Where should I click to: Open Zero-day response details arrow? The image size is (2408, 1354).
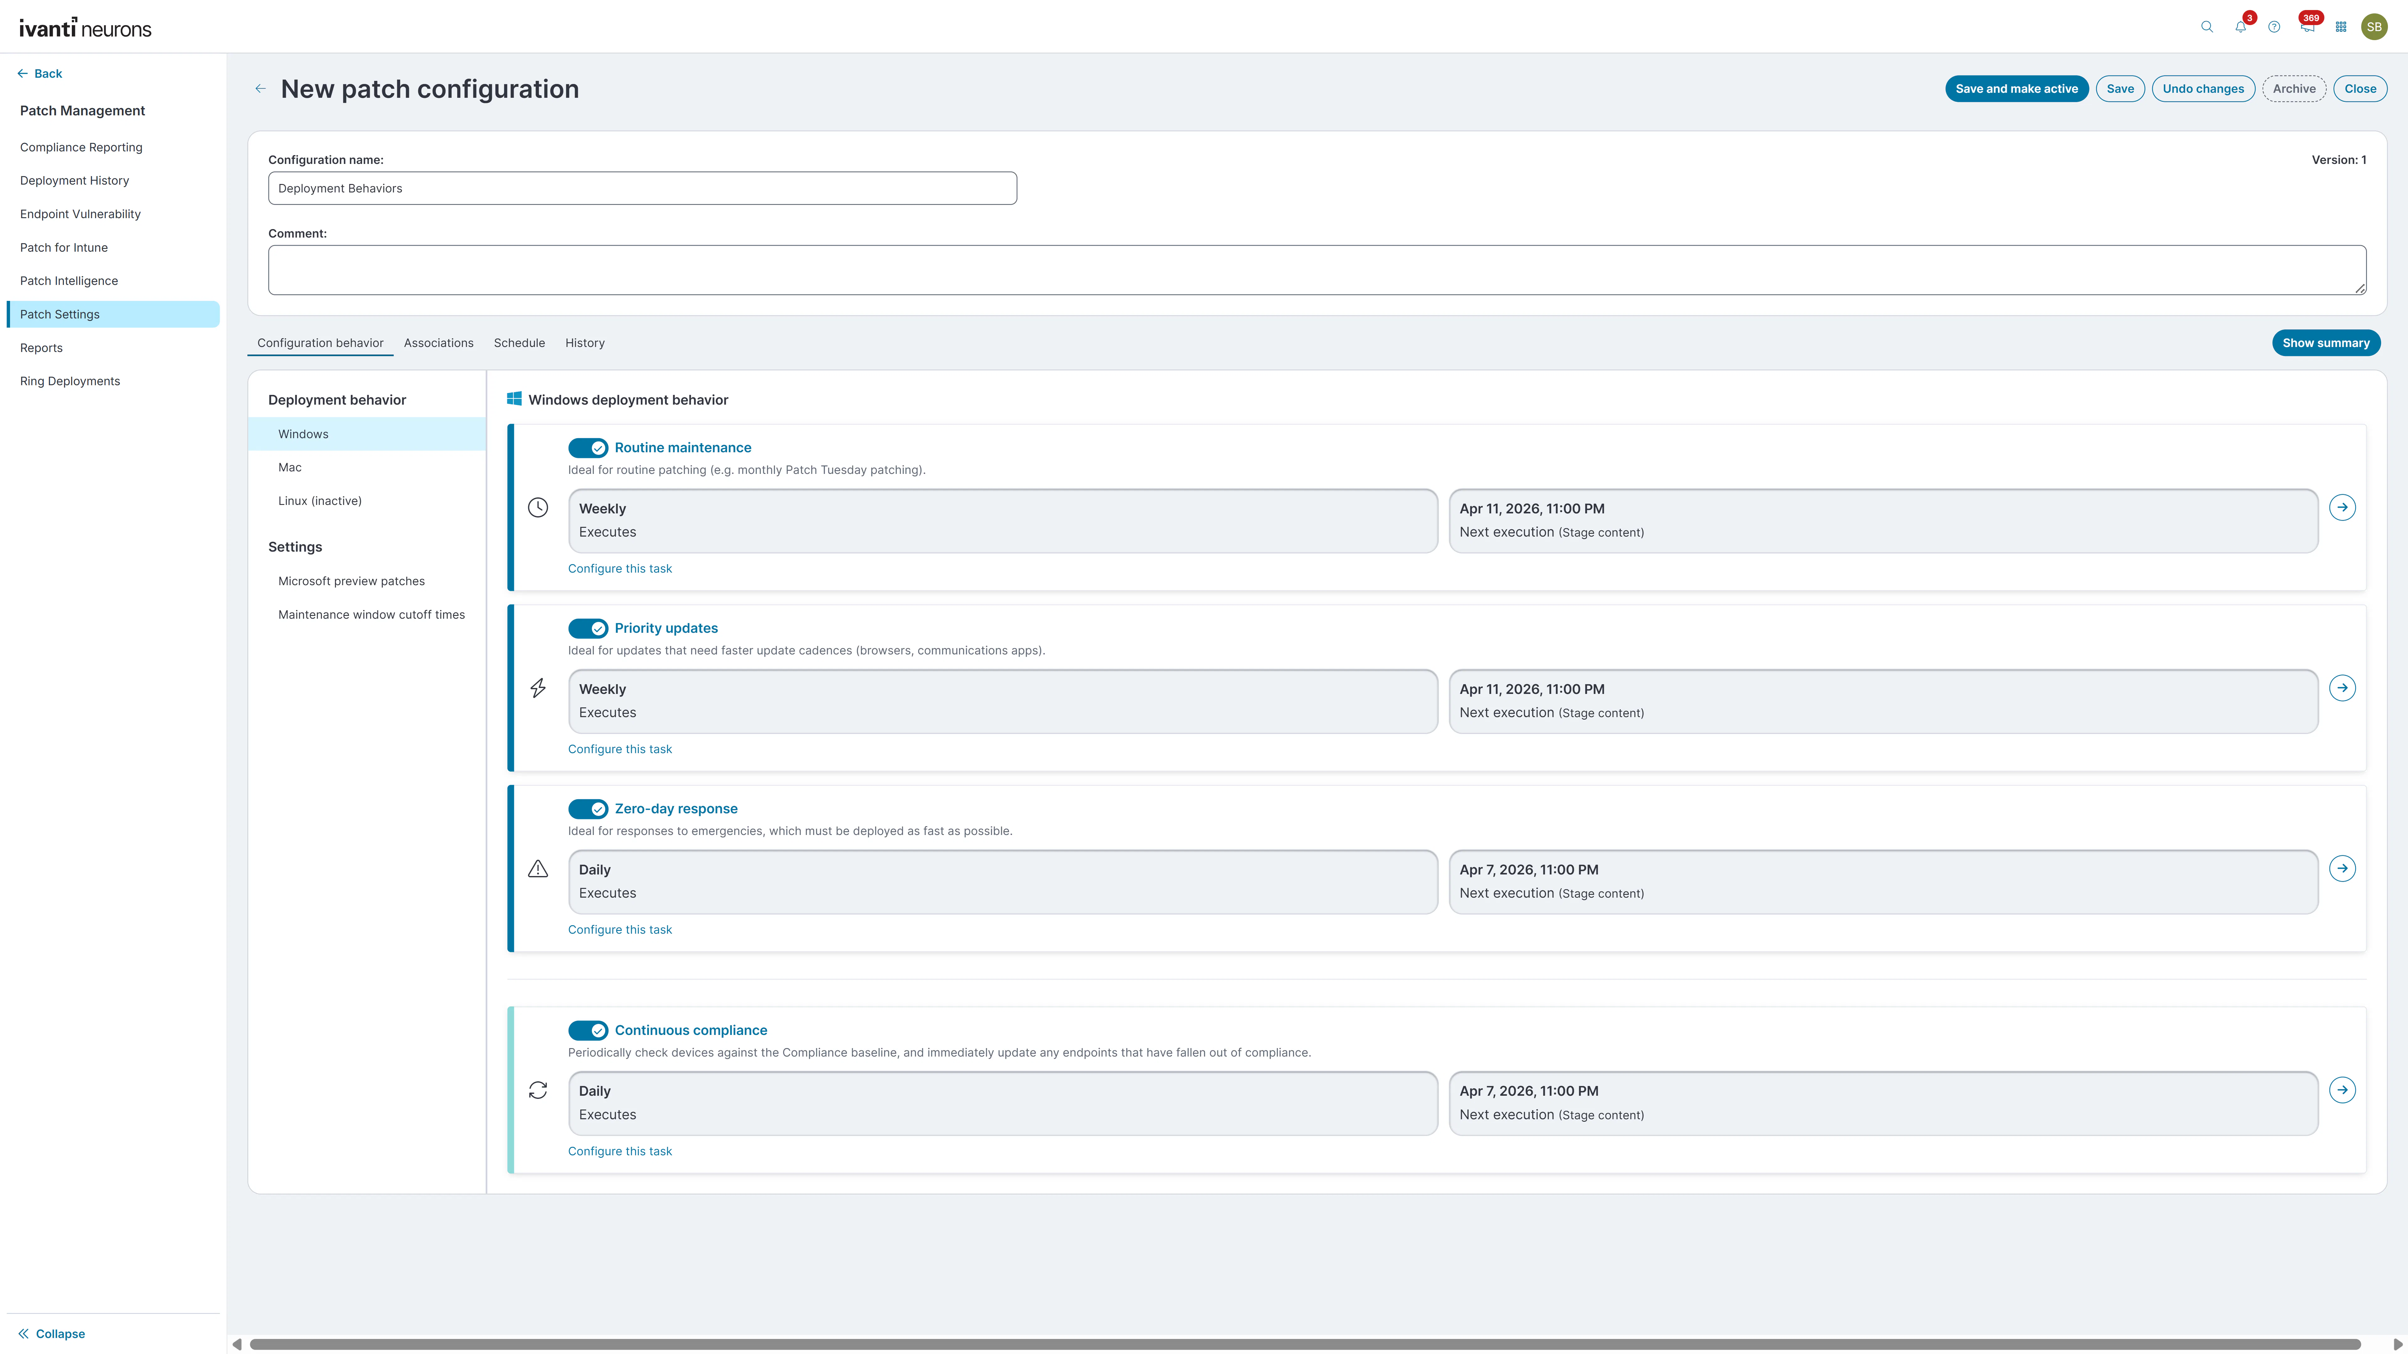point(2342,868)
